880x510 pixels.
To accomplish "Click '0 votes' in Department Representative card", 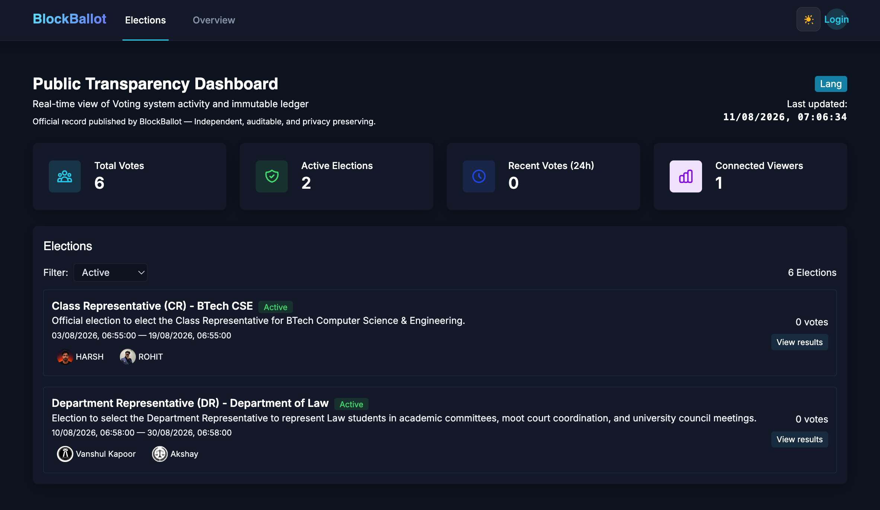I will [812, 419].
